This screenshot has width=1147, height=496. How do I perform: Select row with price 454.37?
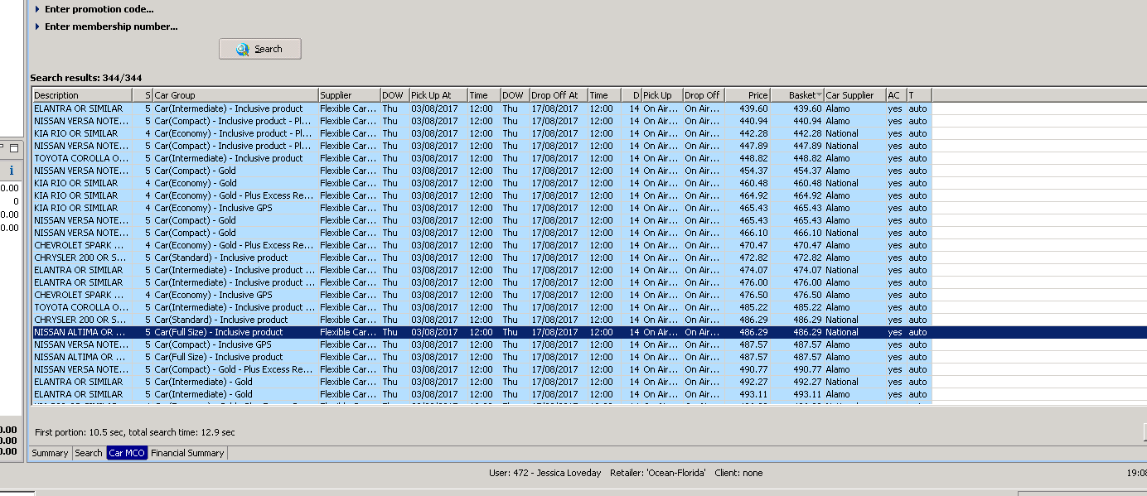click(x=482, y=171)
